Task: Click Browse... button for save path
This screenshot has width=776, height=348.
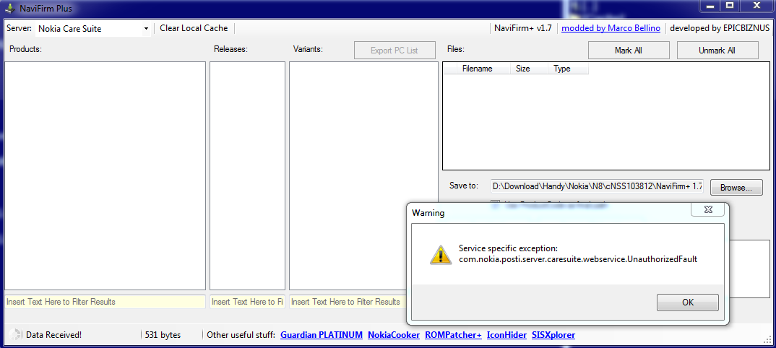Action: [736, 188]
